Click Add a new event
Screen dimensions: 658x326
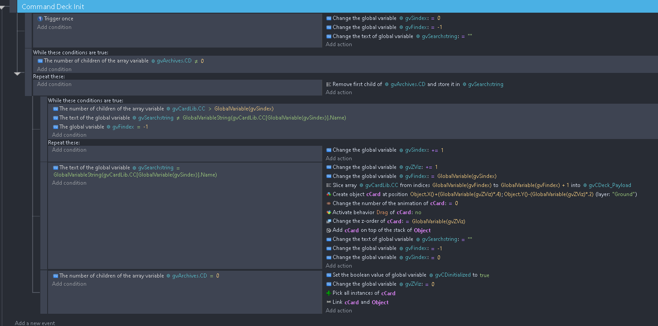(x=35, y=323)
